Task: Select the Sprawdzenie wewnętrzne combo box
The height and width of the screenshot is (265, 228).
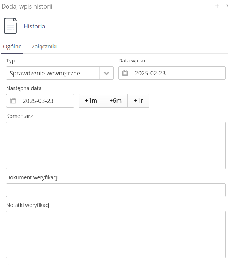Action: (53, 73)
